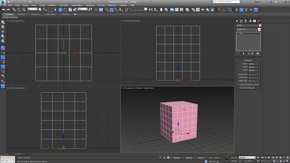Screen dimensions: 290x163
Task: Select the Select and Link tool
Action: [14, 10]
